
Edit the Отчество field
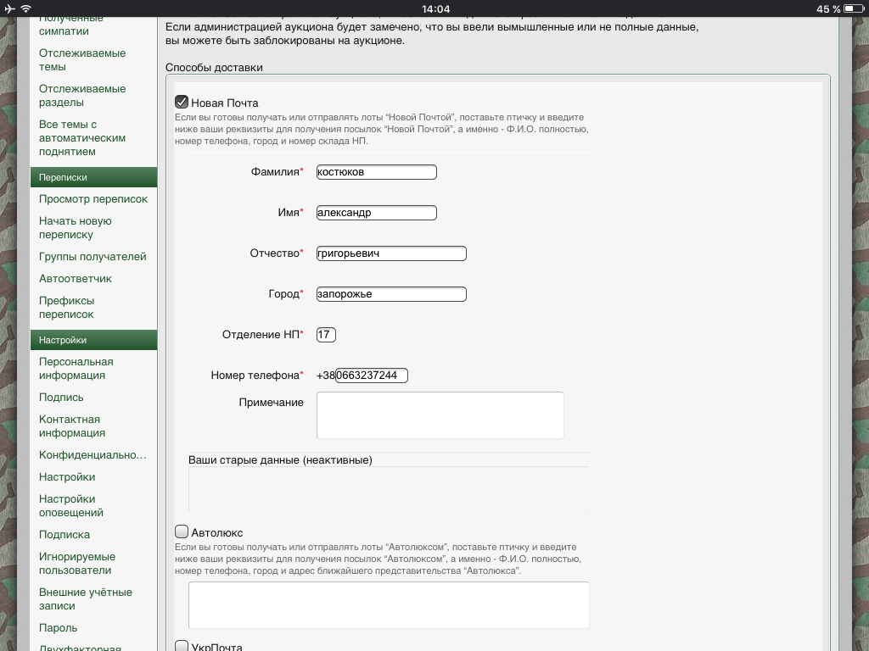[391, 253]
